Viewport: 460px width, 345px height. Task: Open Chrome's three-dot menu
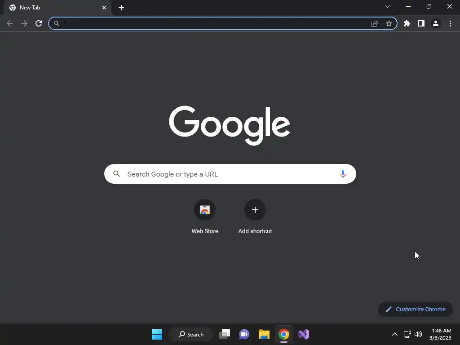(450, 23)
